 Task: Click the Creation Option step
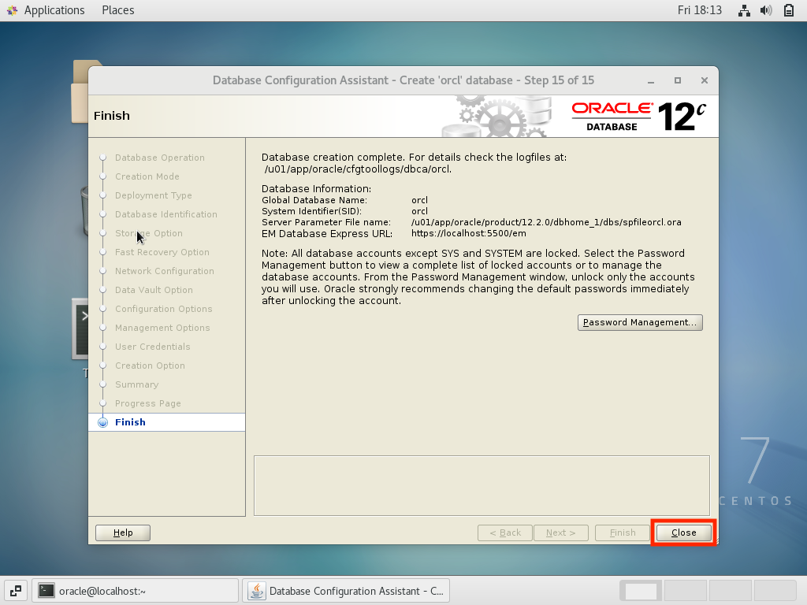[150, 366]
